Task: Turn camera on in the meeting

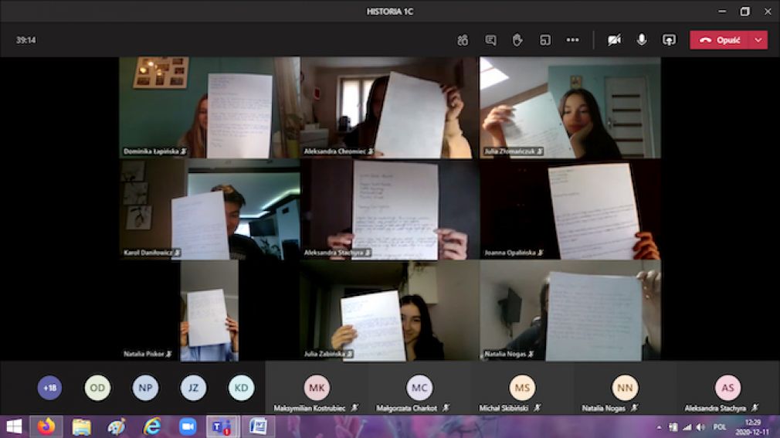Action: (615, 40)
